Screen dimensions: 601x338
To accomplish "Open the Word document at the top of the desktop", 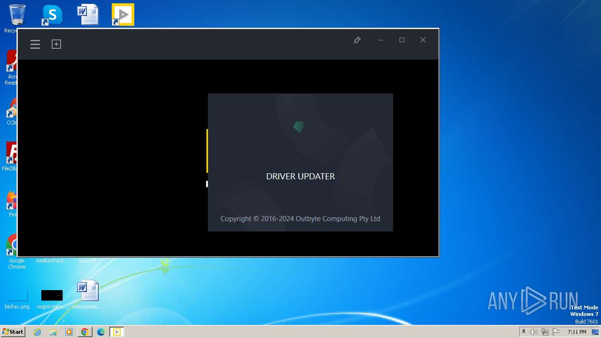I will click(x=88, y=15).
